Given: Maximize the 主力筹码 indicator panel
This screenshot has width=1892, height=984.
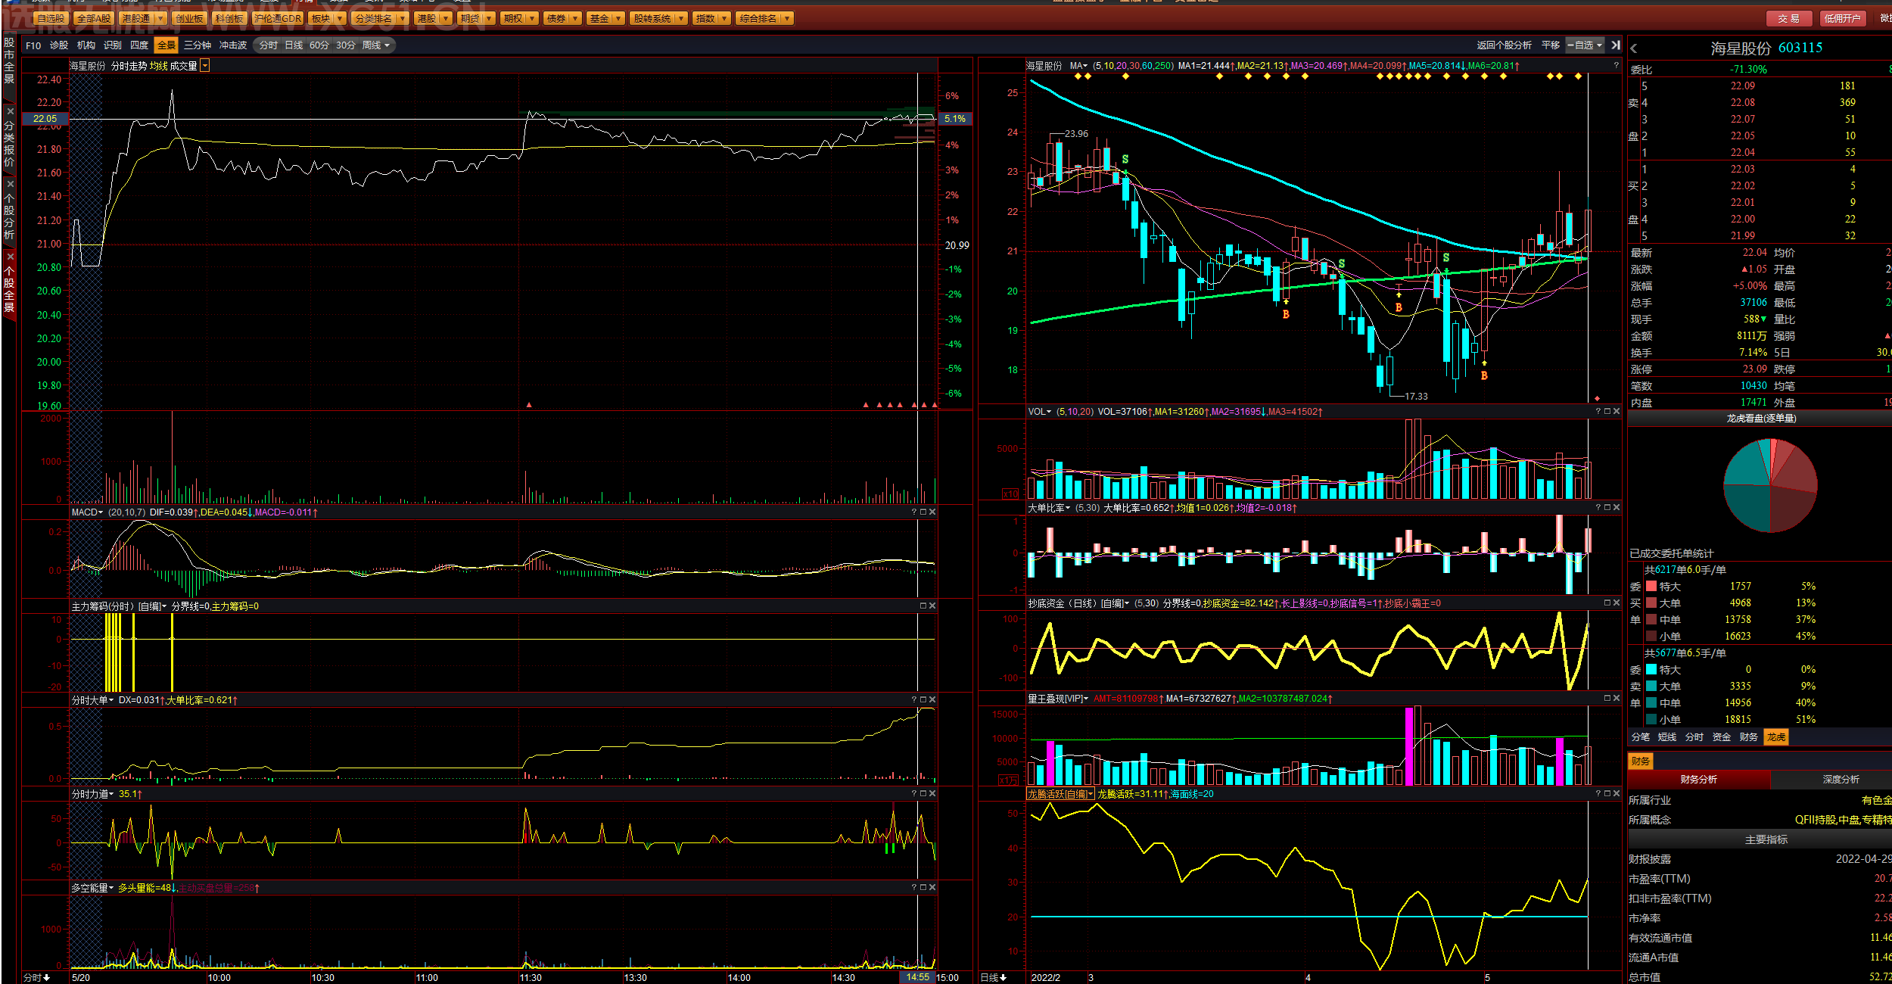Looking at the screenshot, I should (923, 606).
